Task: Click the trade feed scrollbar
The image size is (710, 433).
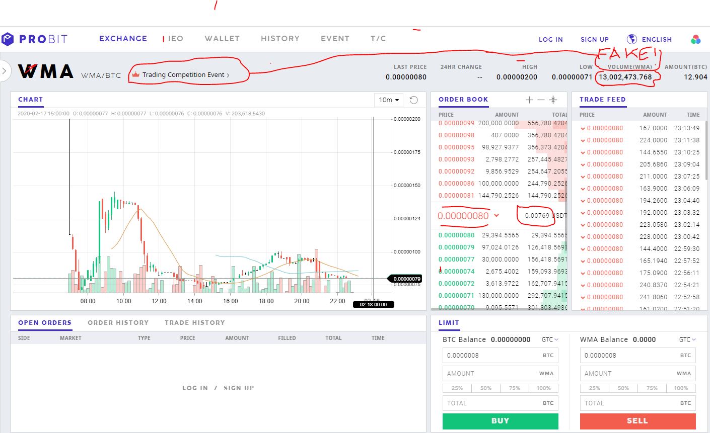Action: click(x=706, y=149)
